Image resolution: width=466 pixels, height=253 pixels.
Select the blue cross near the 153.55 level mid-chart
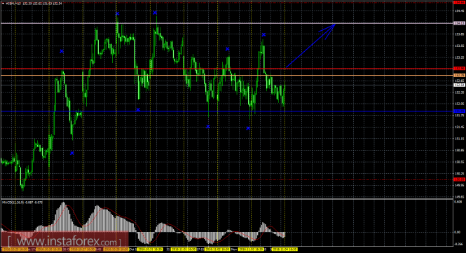pyautogui.click(x=227, y=49)
